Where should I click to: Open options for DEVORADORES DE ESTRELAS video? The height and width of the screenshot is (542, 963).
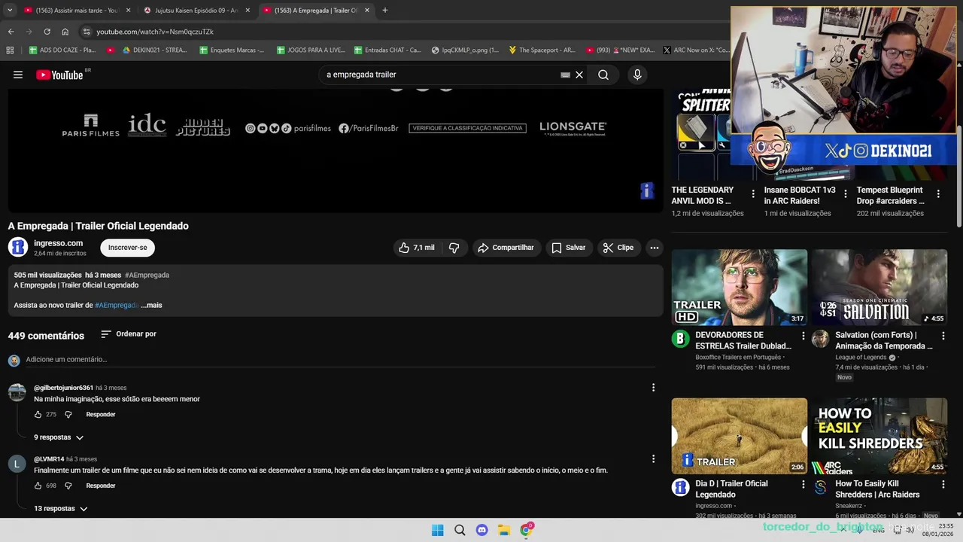(803, 336)
